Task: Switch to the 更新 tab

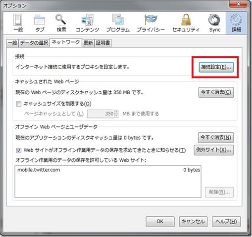Action: pos(88,43)
